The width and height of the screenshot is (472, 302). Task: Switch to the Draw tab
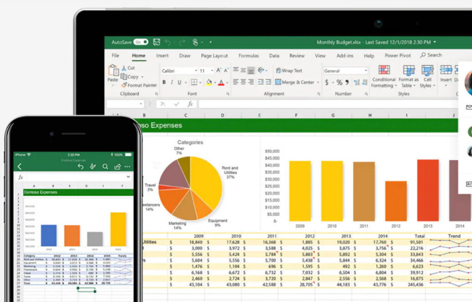point(185,56)
